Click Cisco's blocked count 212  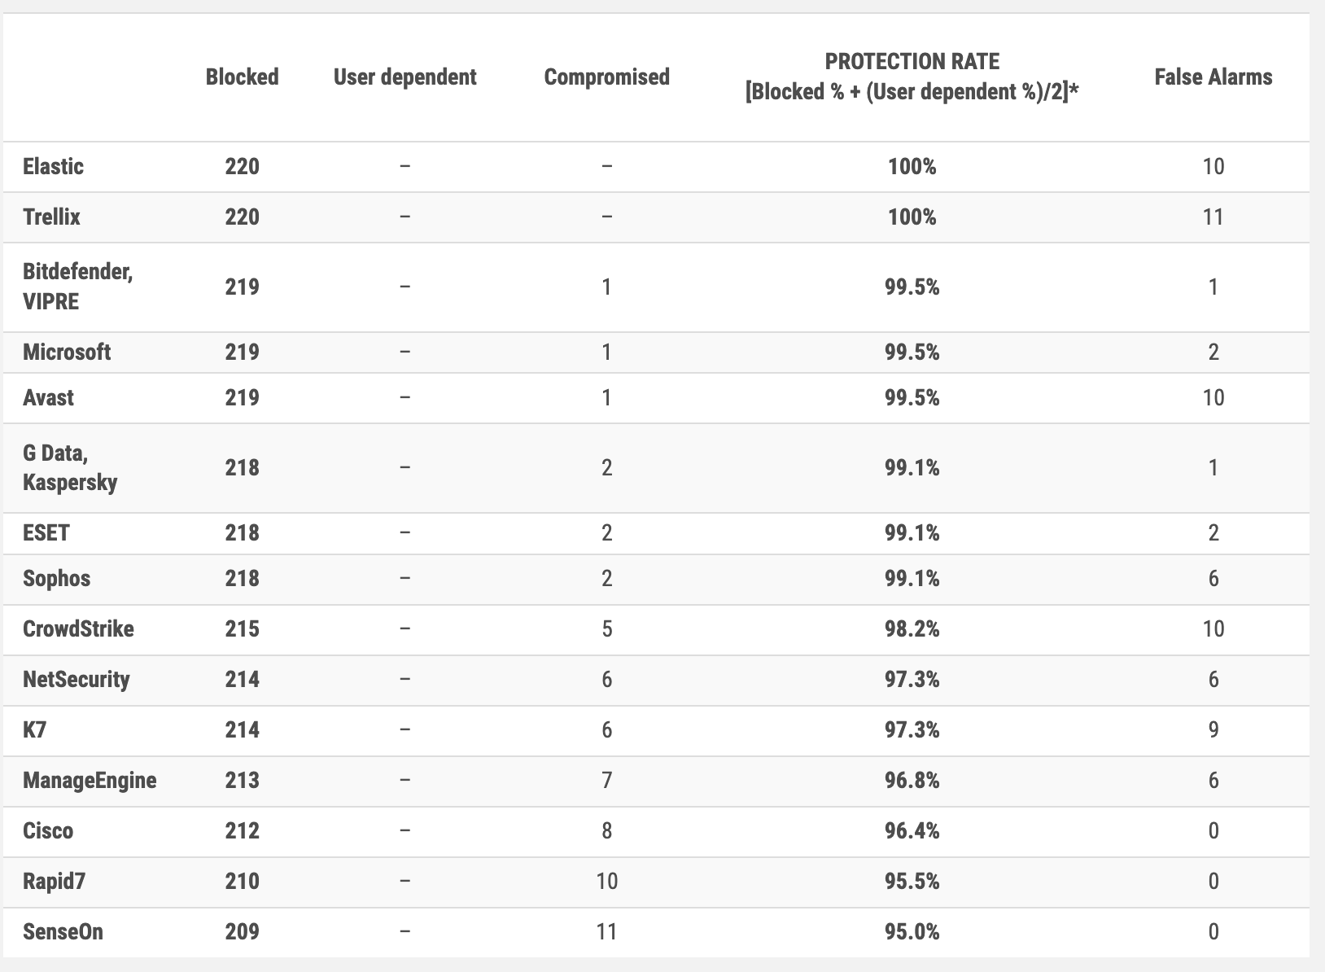(242, 831)
